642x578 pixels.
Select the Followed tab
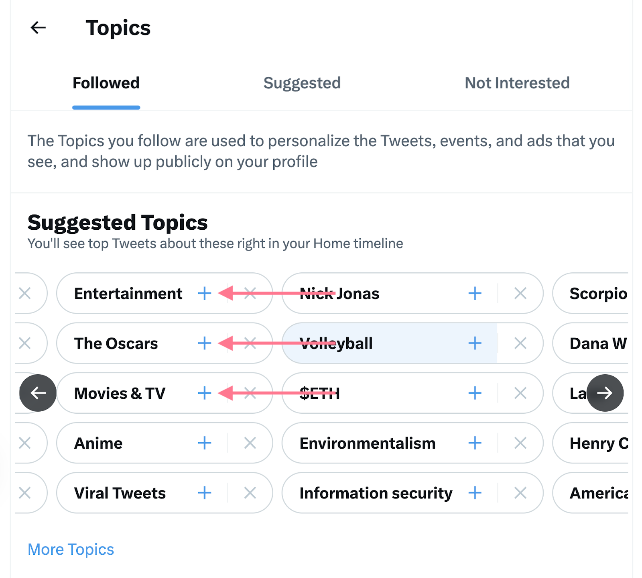coord(106,83)
